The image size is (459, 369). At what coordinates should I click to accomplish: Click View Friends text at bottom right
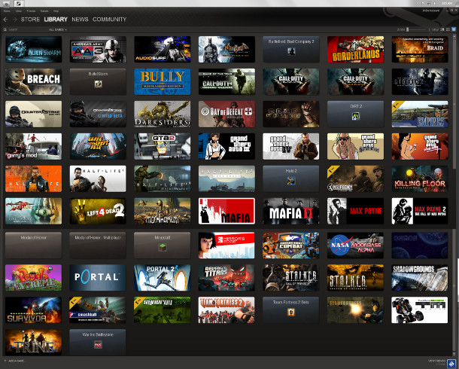tap(436, 362)
